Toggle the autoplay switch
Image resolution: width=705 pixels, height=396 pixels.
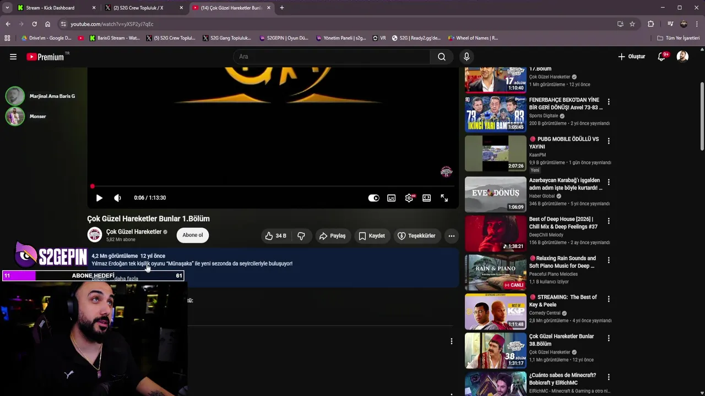coord(374,198)
